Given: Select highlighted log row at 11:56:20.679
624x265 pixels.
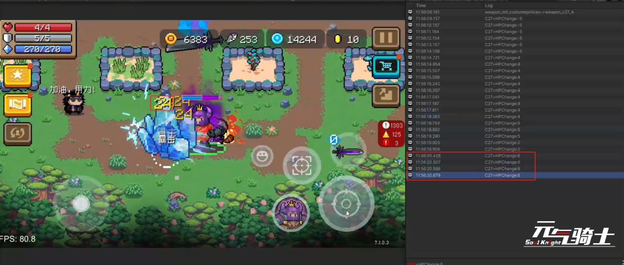Looking at the screenshot, I should point(516,175).
